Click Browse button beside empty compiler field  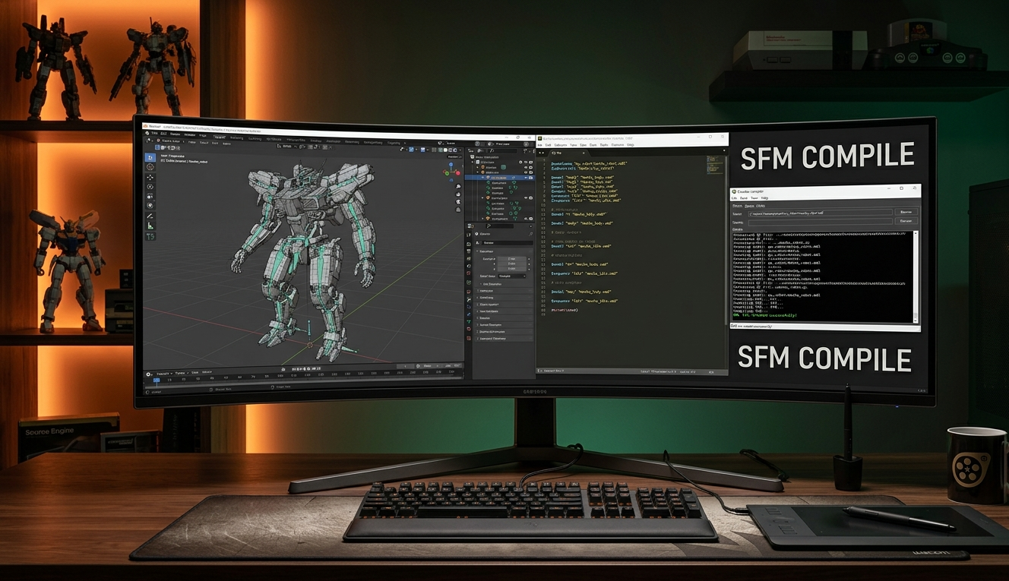pos(906,221)
